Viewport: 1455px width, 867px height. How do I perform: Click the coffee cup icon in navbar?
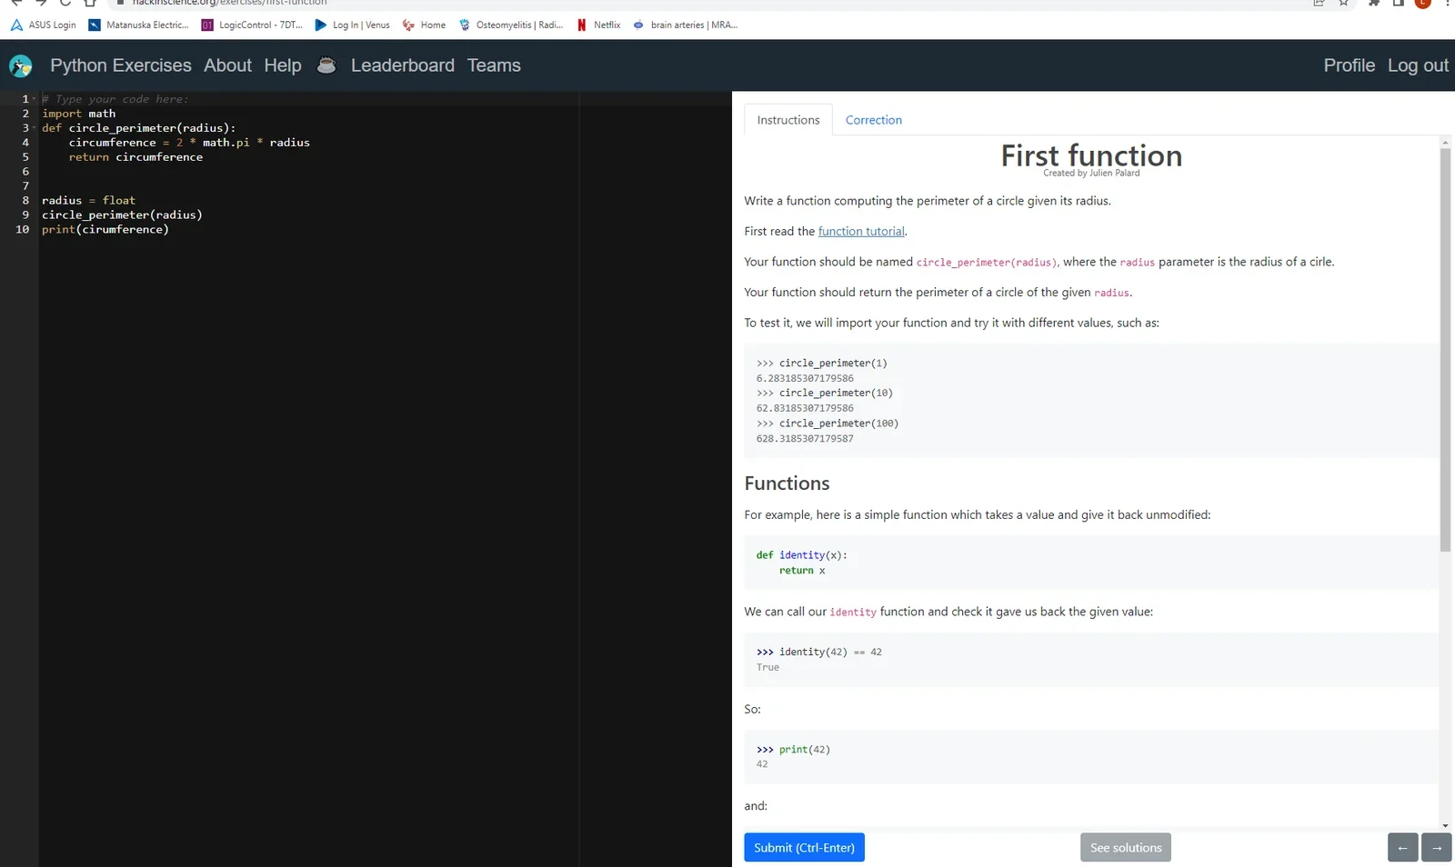(326, 65)
